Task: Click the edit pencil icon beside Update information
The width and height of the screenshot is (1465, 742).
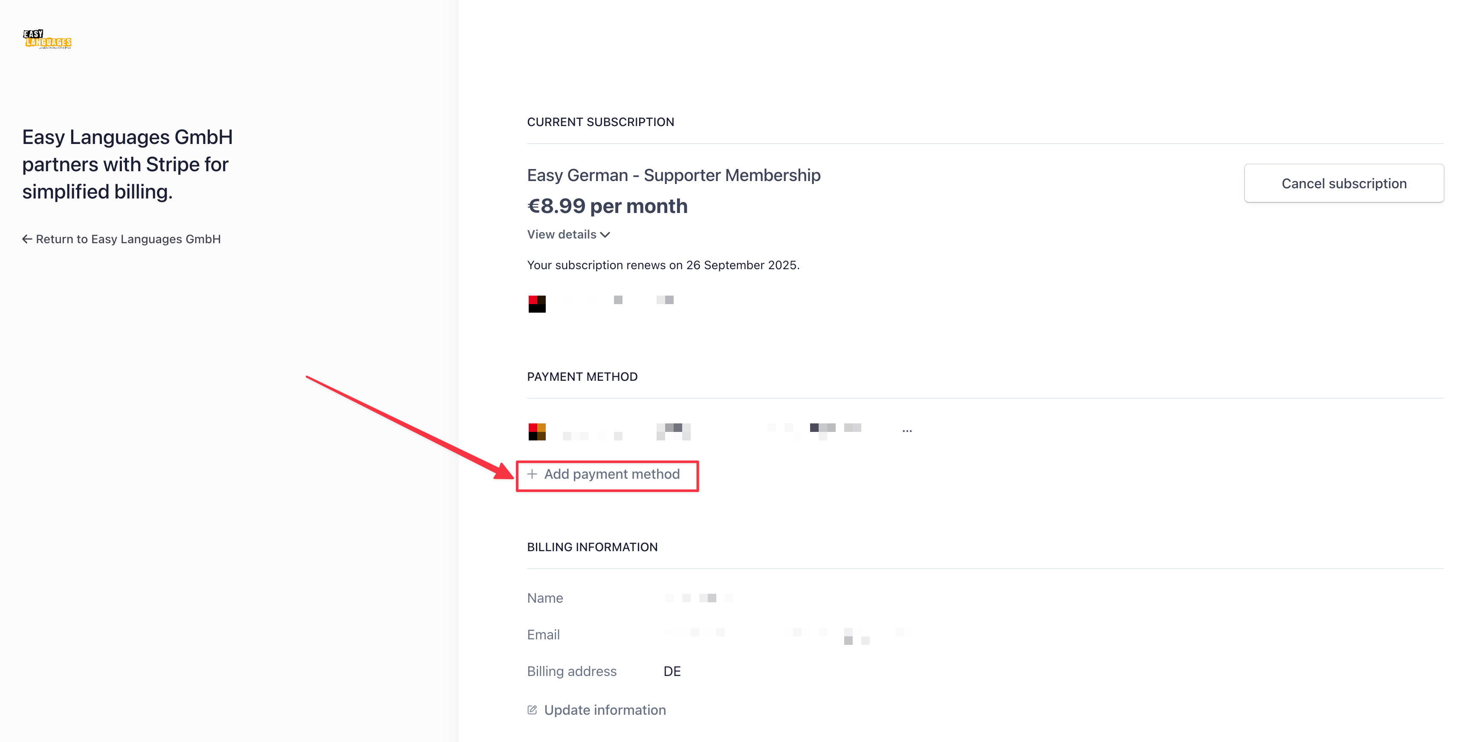Action: 532,710
